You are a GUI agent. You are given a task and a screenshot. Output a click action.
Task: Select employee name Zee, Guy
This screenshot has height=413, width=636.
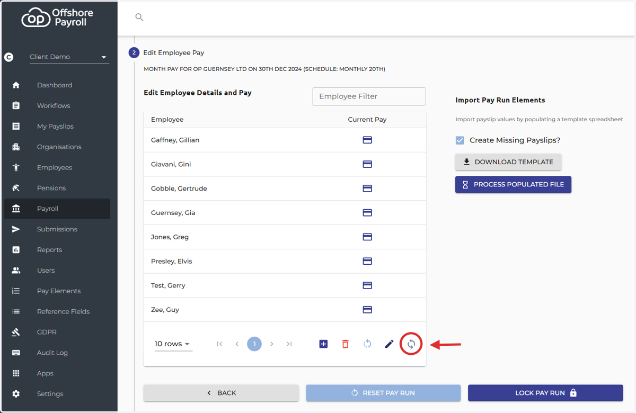[165, 310]
